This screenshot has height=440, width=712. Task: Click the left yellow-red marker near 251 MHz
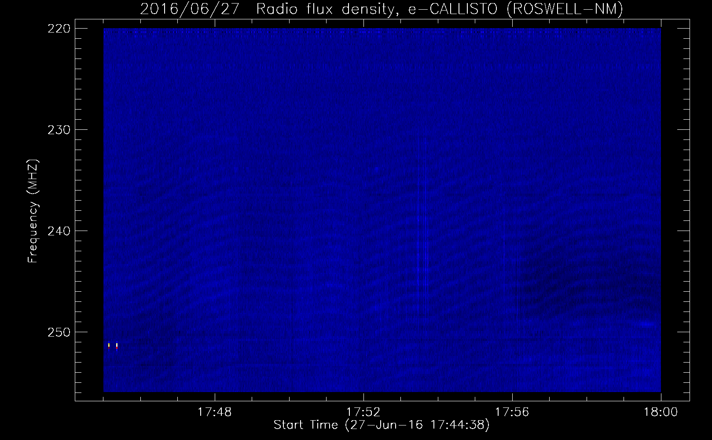pos(109,346)
